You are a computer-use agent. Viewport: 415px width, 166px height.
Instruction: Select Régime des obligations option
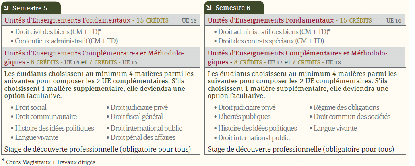pos(347,108)
